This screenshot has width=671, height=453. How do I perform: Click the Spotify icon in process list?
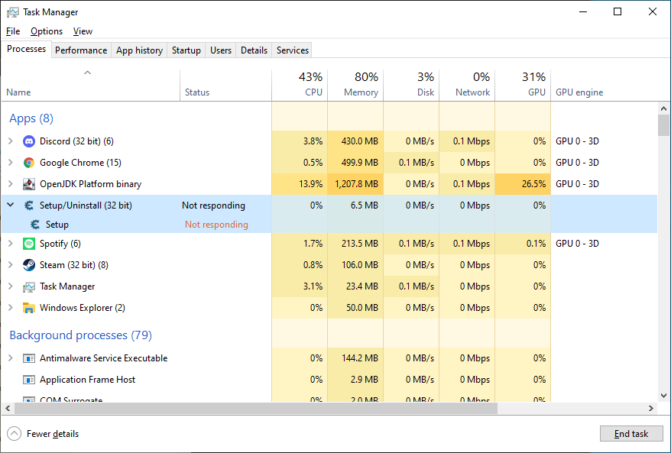point(29,244)
